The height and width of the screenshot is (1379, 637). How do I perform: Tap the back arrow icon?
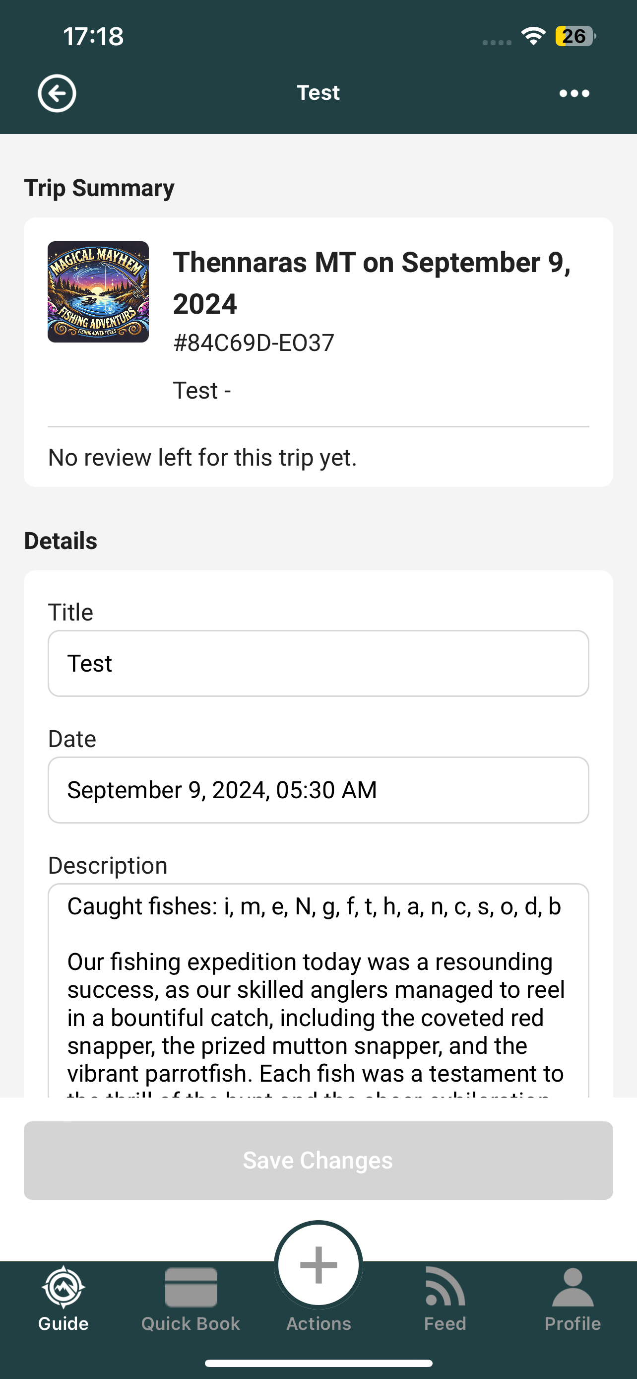[x=57, y=93]
